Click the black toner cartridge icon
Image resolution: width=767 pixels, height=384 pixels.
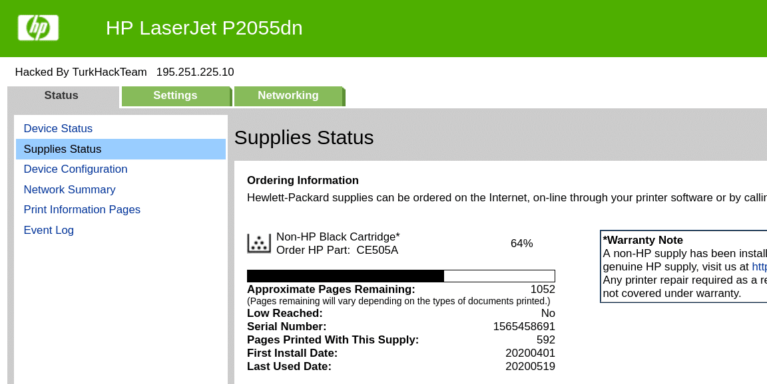click(x=258, y=243)
